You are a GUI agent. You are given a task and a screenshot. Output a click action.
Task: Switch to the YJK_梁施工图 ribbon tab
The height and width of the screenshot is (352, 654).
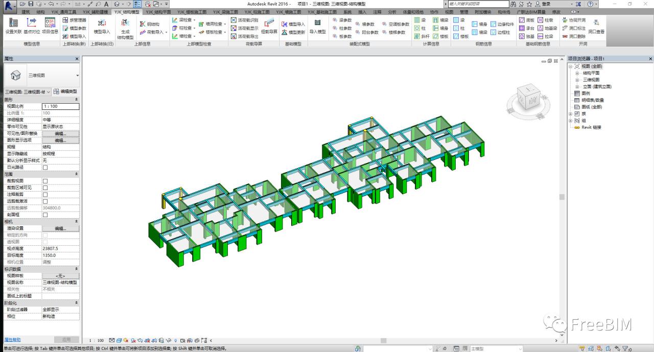click(x=225, y=12)
